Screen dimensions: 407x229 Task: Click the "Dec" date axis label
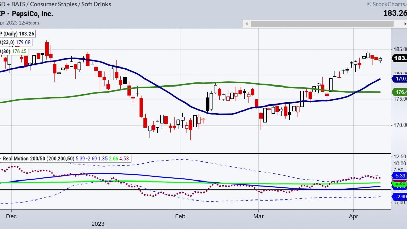tap(11, 216)
